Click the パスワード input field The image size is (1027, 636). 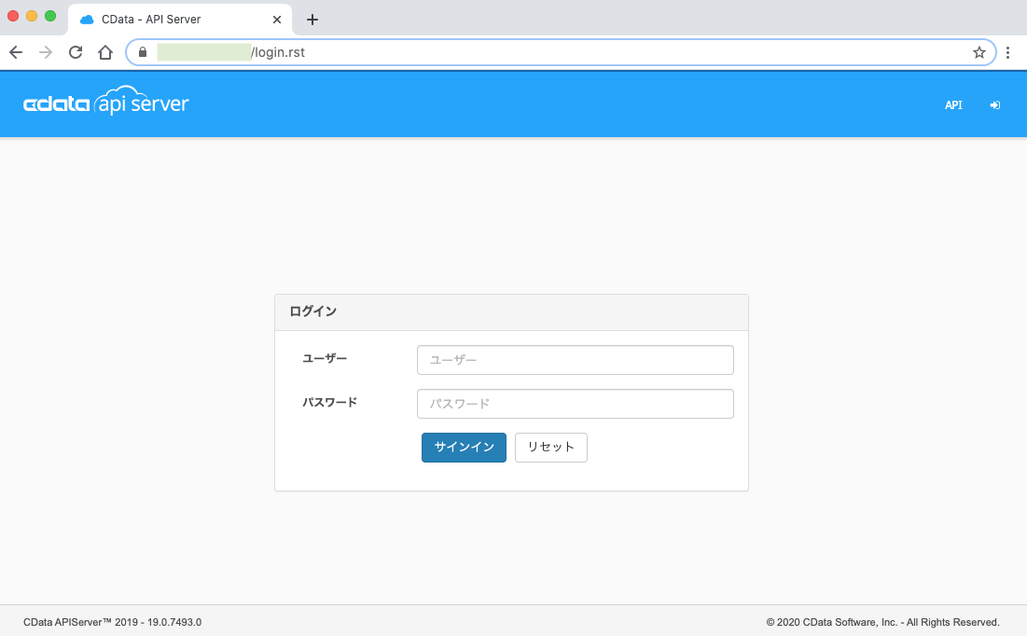pos(575,403)
